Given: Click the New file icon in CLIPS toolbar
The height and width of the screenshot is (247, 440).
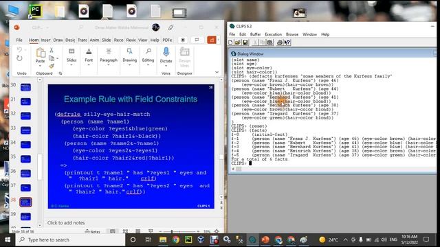Looking at the screenshot, I should point(230,43).
